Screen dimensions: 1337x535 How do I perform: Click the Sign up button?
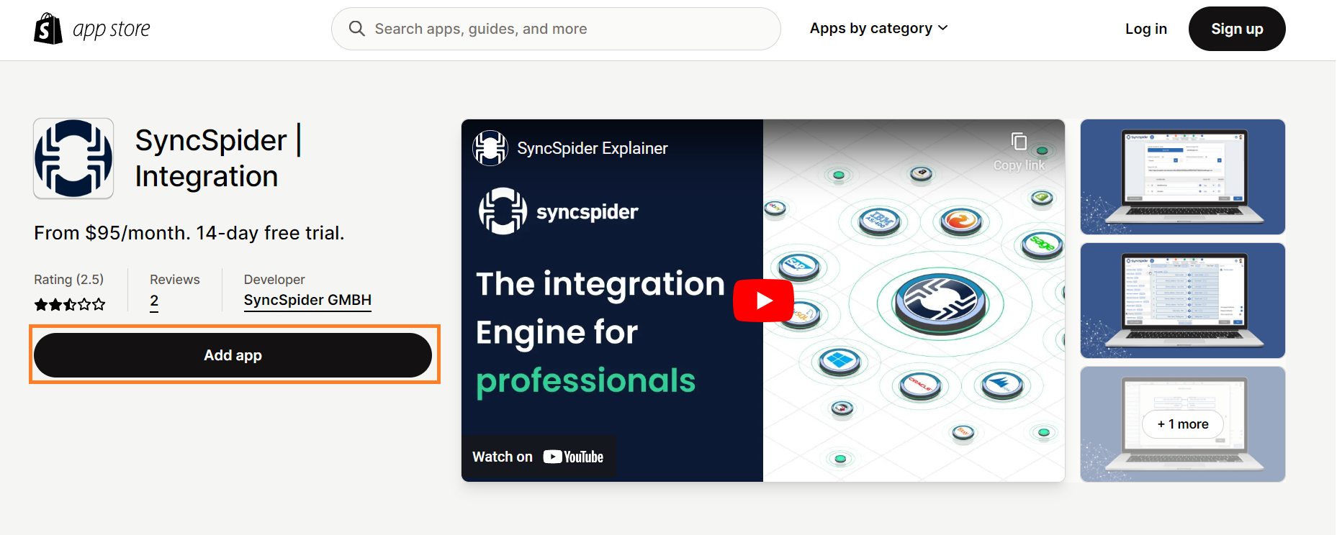coord(1237,29)
